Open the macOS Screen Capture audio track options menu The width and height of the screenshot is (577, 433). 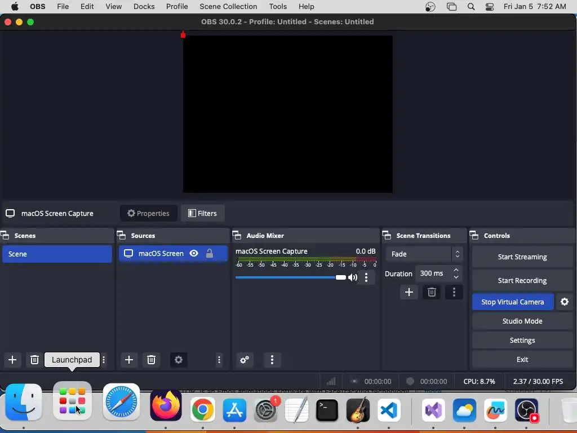[x=366, y=277]
